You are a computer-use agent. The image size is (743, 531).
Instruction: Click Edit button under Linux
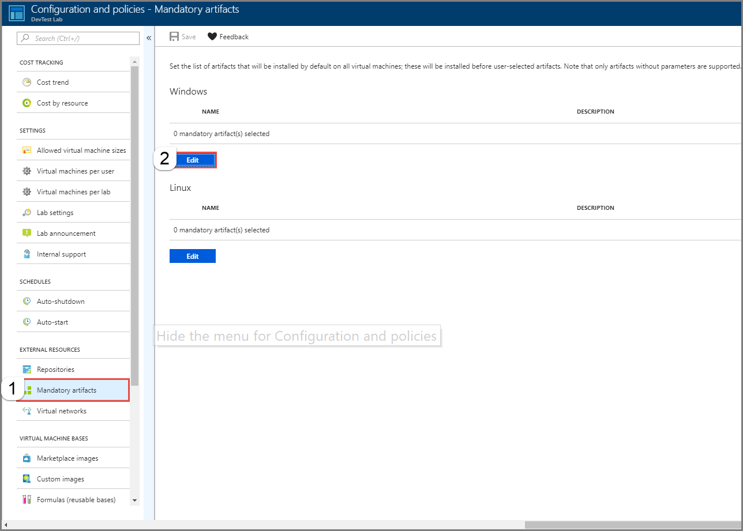[193, 256]
